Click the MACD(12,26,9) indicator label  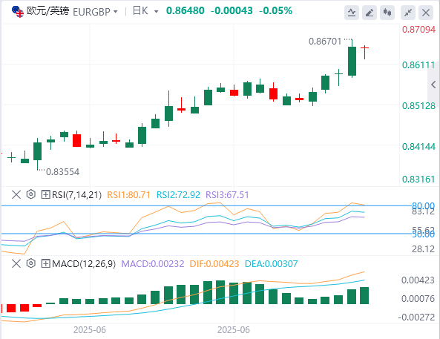tap(84, 264)
